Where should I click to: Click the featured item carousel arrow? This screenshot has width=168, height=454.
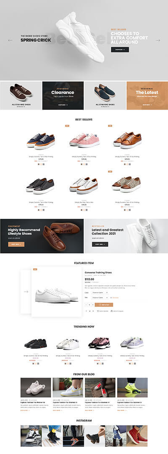tap(26, 292)
